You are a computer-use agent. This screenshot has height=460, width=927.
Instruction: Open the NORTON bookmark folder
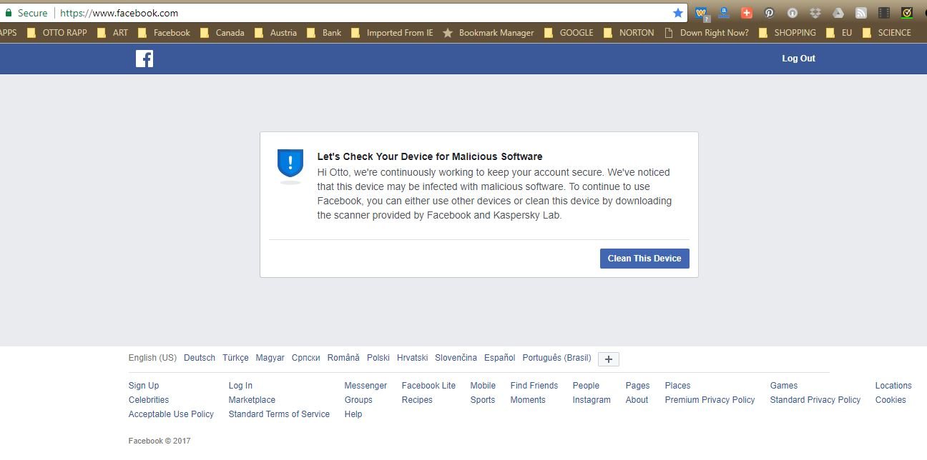tap(629, 33)
